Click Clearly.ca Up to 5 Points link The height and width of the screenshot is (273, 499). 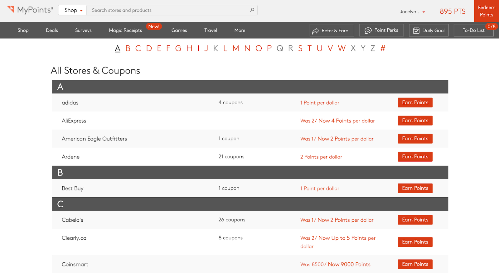click(x=338, y=242)
